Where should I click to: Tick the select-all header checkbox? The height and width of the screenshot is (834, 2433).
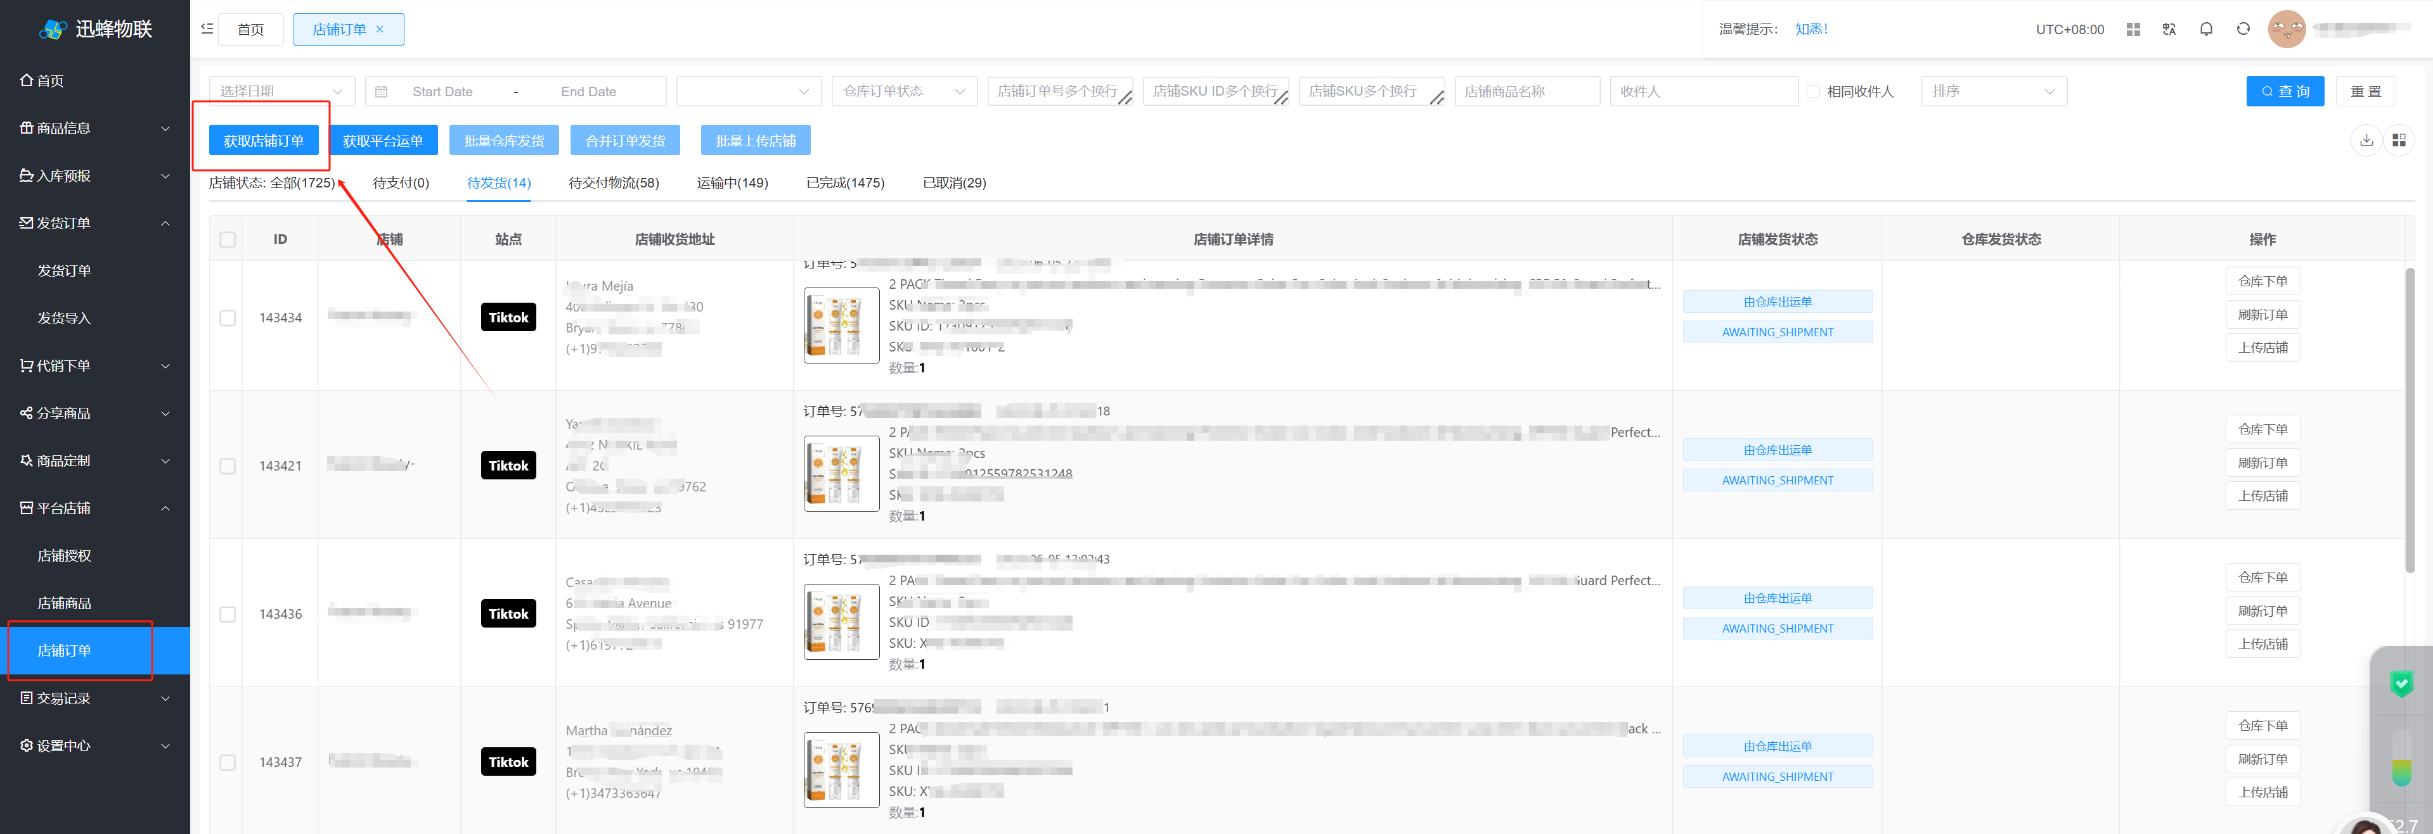pyautogui.click(x=228, y=239)
